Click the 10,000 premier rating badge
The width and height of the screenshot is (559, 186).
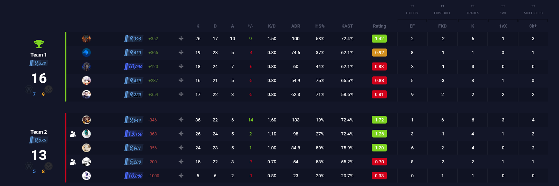pyautogui.click(x=134, y=67)
